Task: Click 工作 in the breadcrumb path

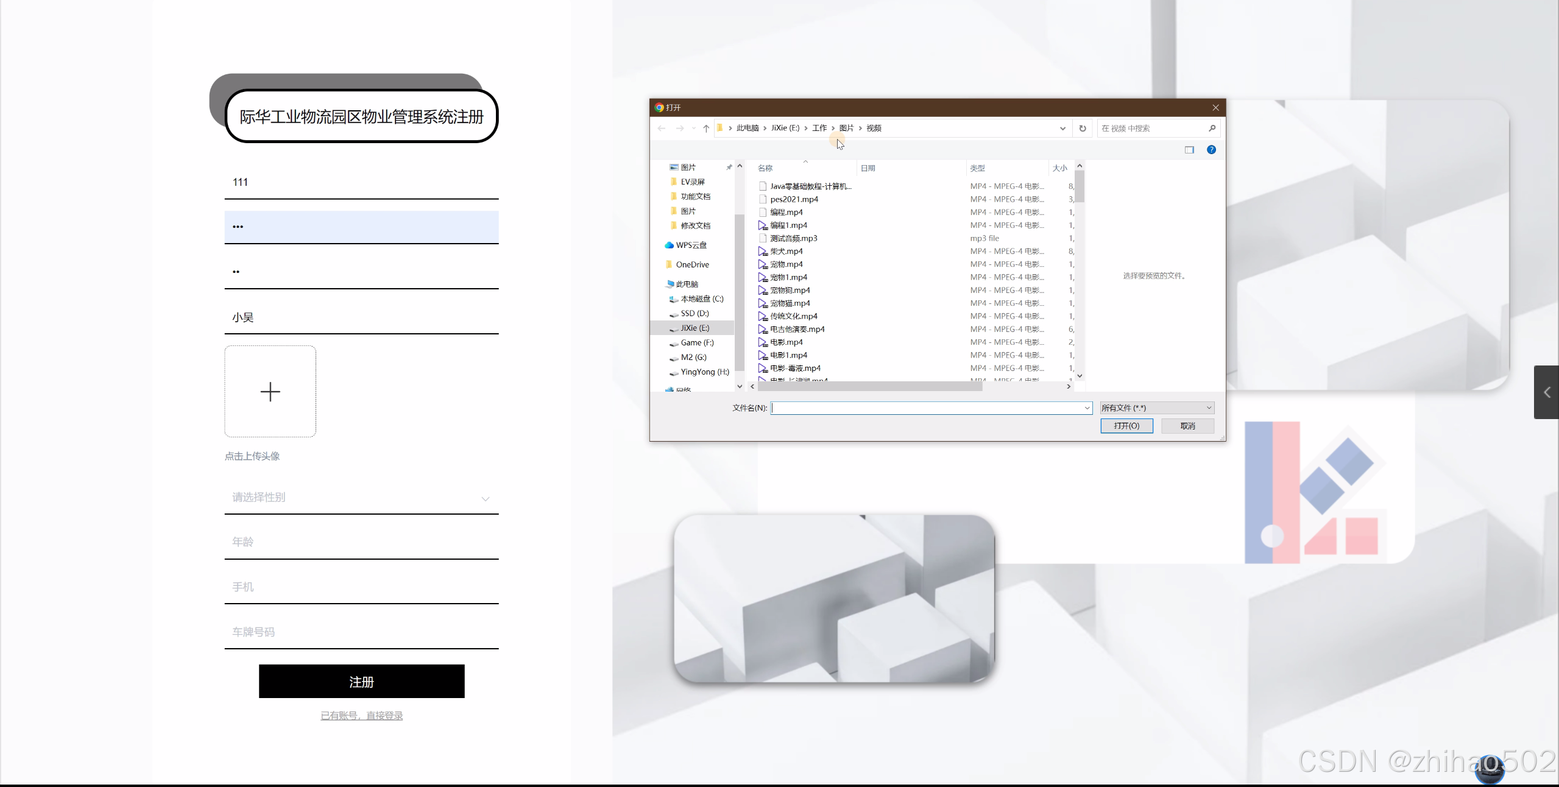Action: [819, 129]
